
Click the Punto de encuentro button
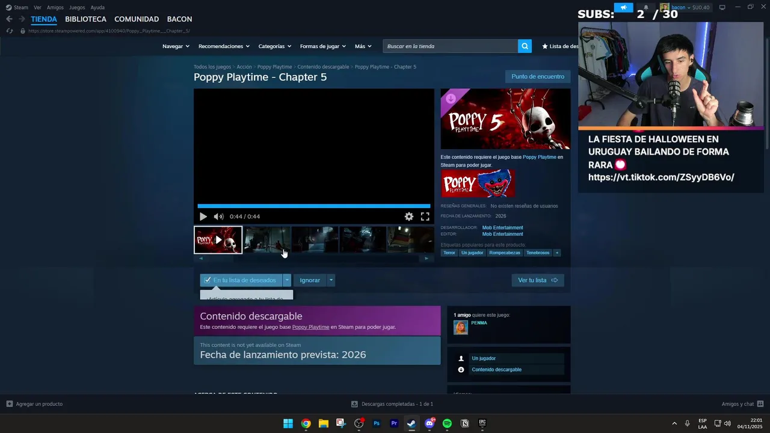pos(538,76)
